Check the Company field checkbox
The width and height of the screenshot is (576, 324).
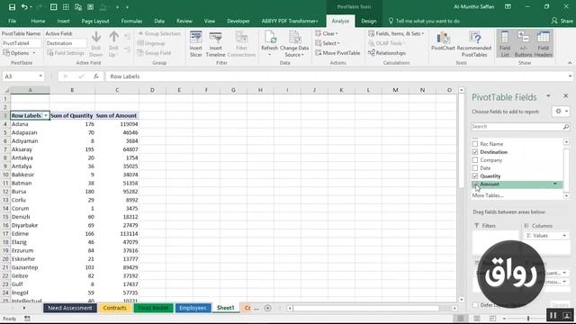click(x=475, y=160)
